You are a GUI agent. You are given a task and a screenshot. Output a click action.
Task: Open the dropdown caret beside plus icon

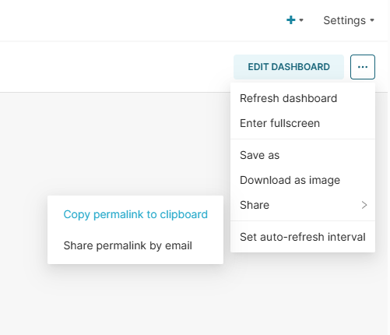[x=301, y=20]
